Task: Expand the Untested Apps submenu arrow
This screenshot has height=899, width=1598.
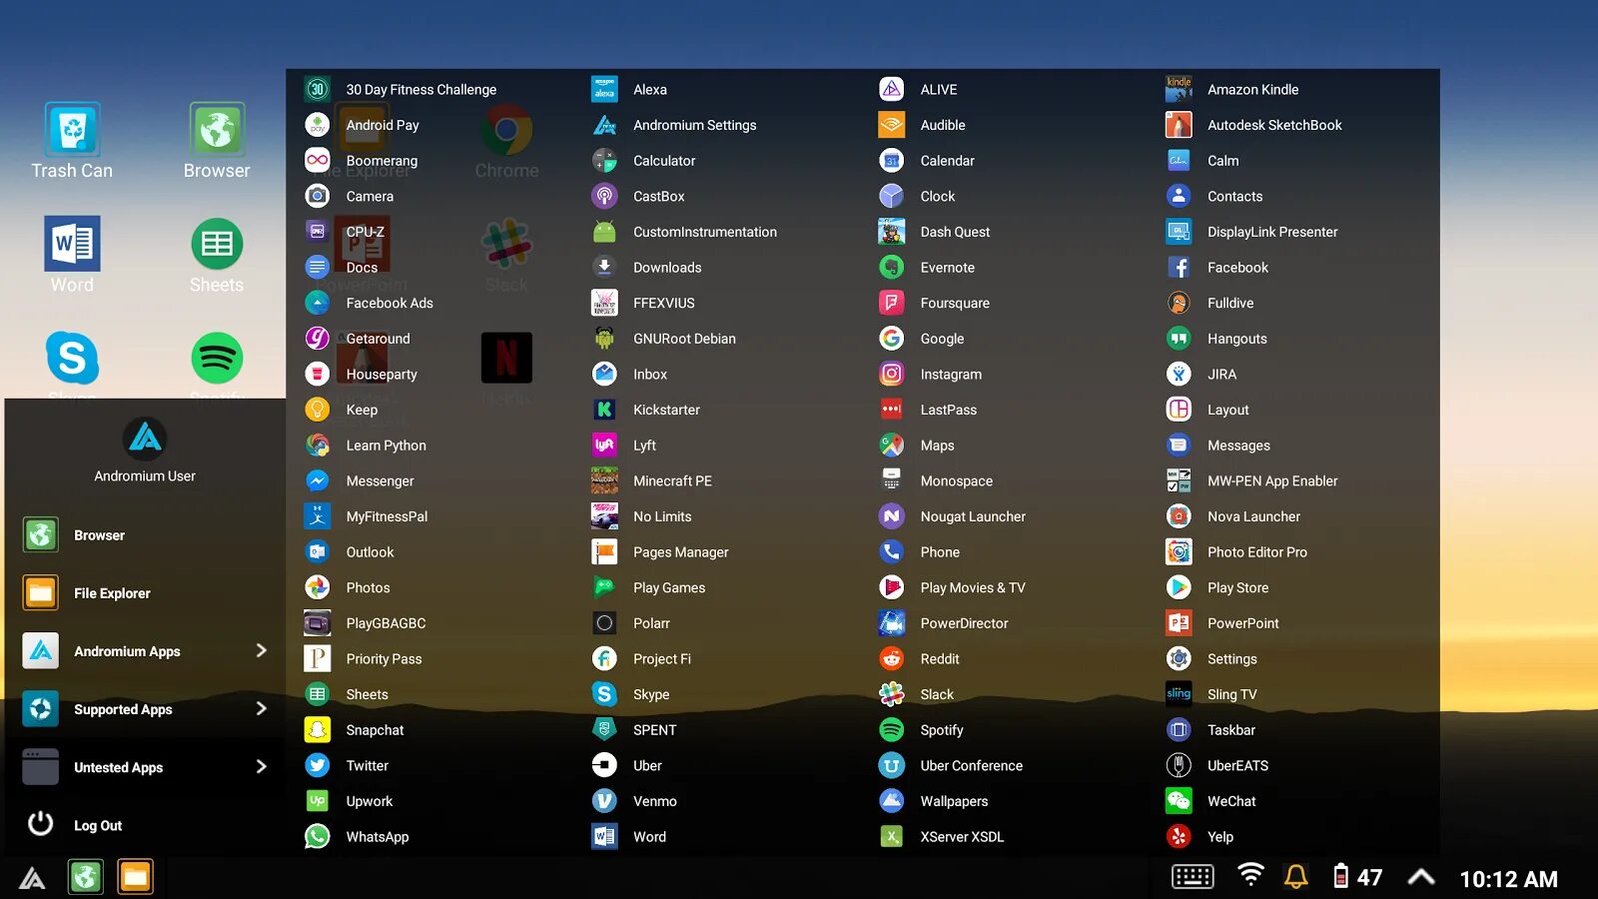Action: pyautogui.click(x=262, y=766)
